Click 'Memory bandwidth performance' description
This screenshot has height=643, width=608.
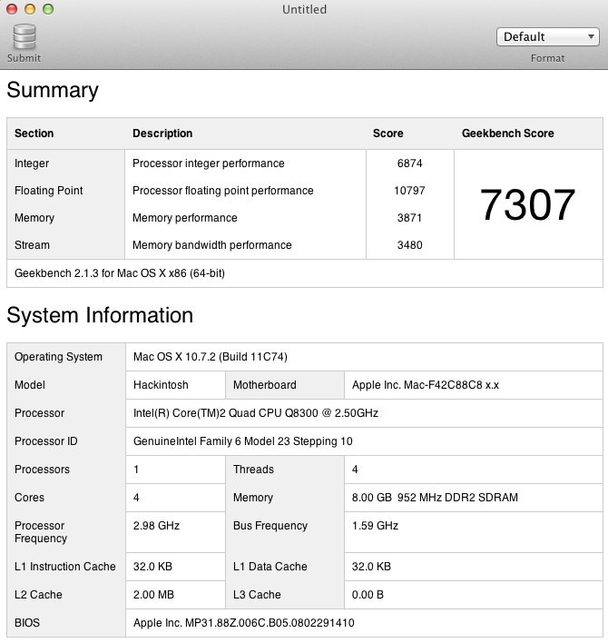coord(212,245)
